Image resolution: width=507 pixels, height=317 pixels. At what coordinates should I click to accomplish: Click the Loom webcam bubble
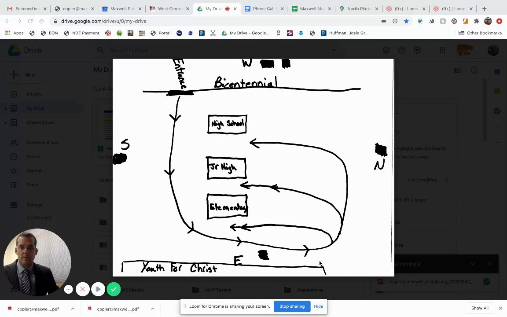point(37,262)
